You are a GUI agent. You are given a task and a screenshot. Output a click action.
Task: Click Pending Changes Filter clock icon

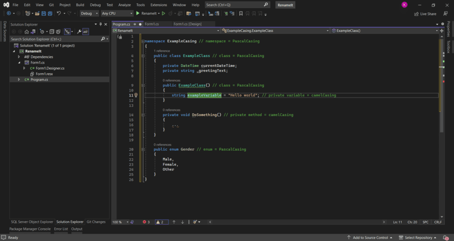point(42,31)
